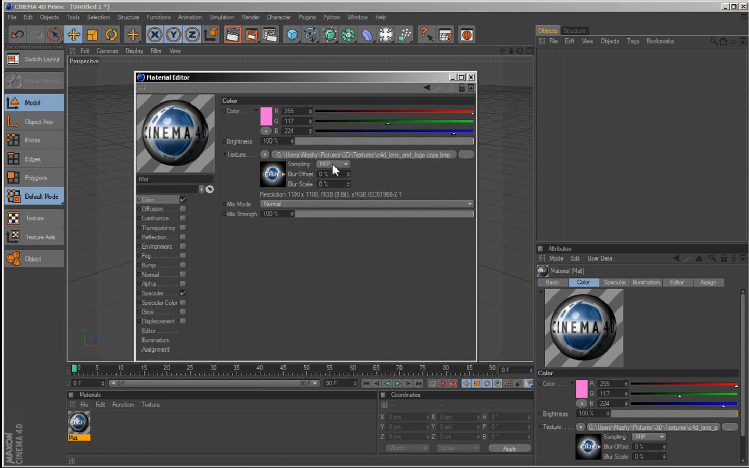Screen dimensions: 749x468
Task: Click the Apply button in Coordinates
Action: tap(509, 449)
